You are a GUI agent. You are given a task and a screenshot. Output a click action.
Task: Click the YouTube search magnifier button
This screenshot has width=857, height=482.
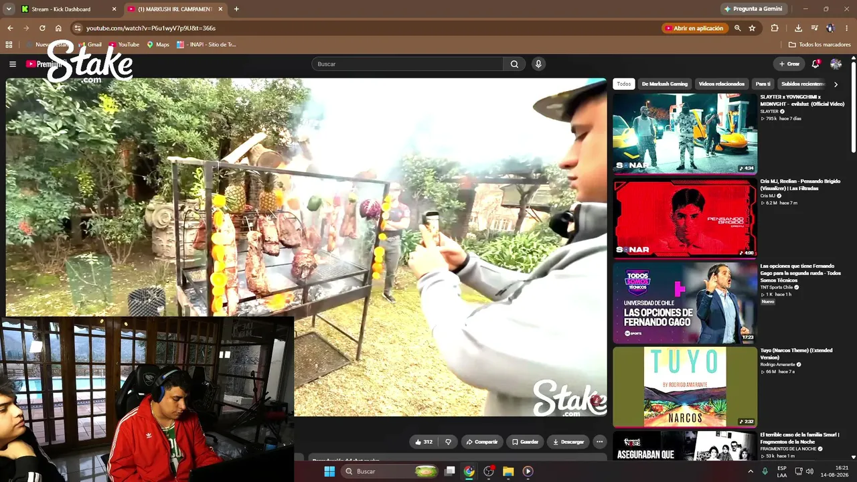pos(514,64)
